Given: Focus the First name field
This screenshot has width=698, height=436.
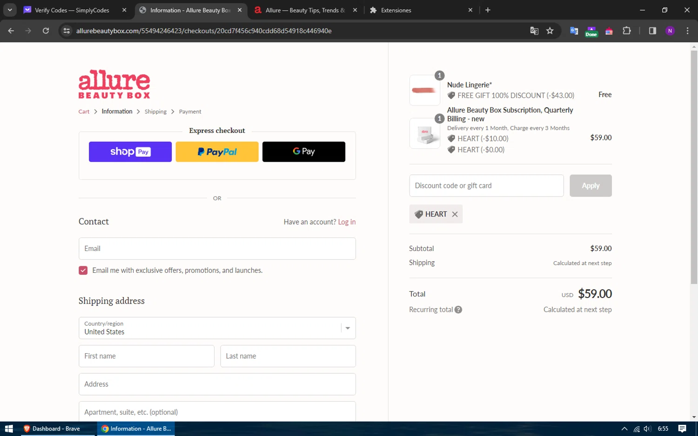Looking at the screenshot, I should (x=147, y=356).
